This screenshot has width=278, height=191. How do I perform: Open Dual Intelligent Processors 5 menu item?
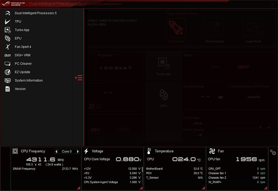tap(36, 13)
